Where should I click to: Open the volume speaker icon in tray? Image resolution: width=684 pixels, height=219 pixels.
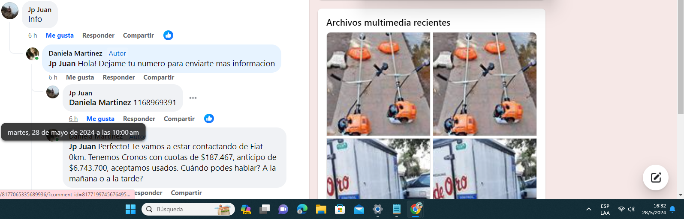point(631,209)
